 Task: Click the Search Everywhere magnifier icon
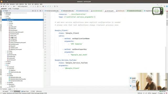click(165, 6)
